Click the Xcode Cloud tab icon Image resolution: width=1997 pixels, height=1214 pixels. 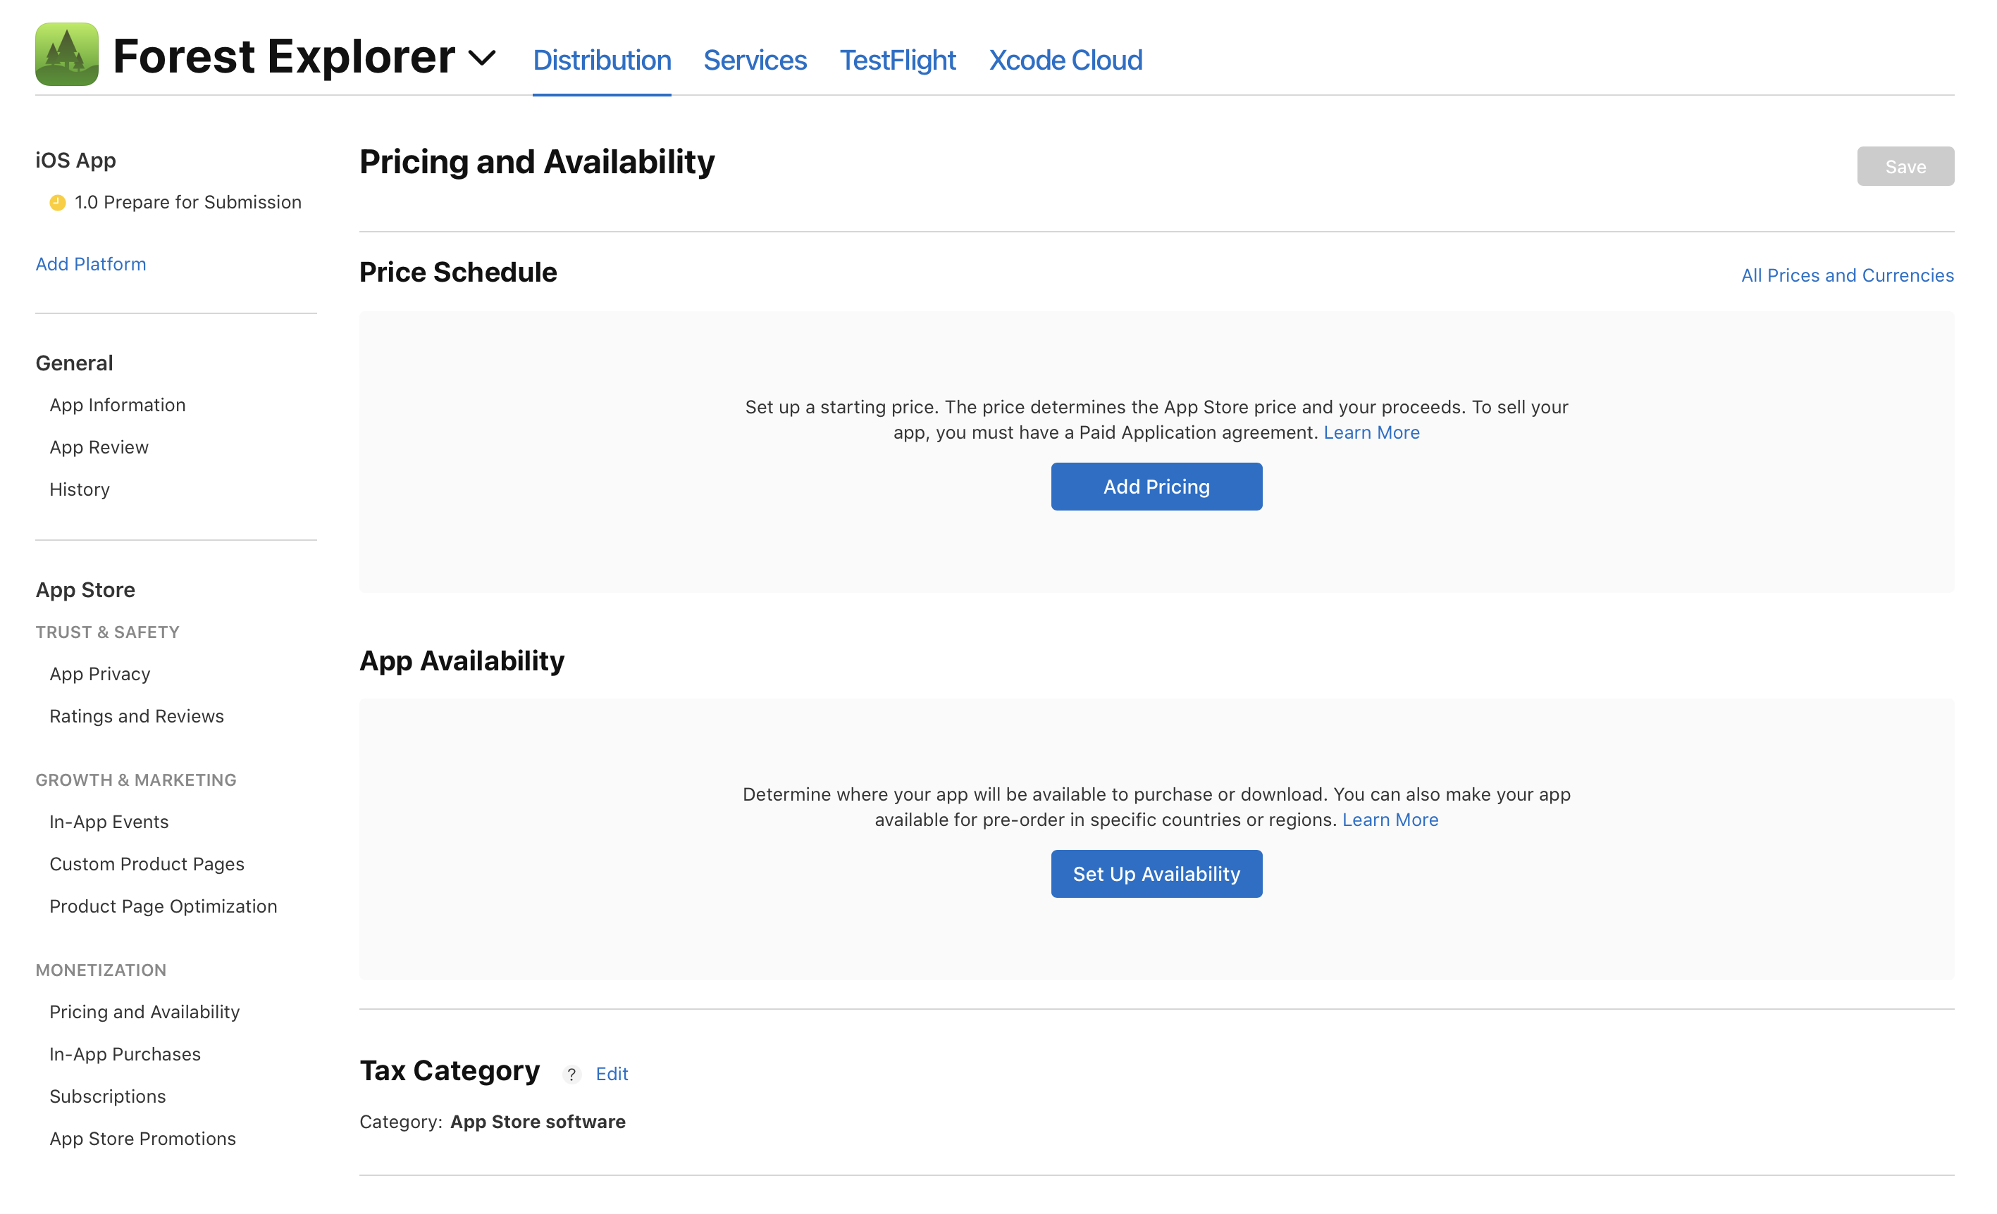tap(1065, 60)
